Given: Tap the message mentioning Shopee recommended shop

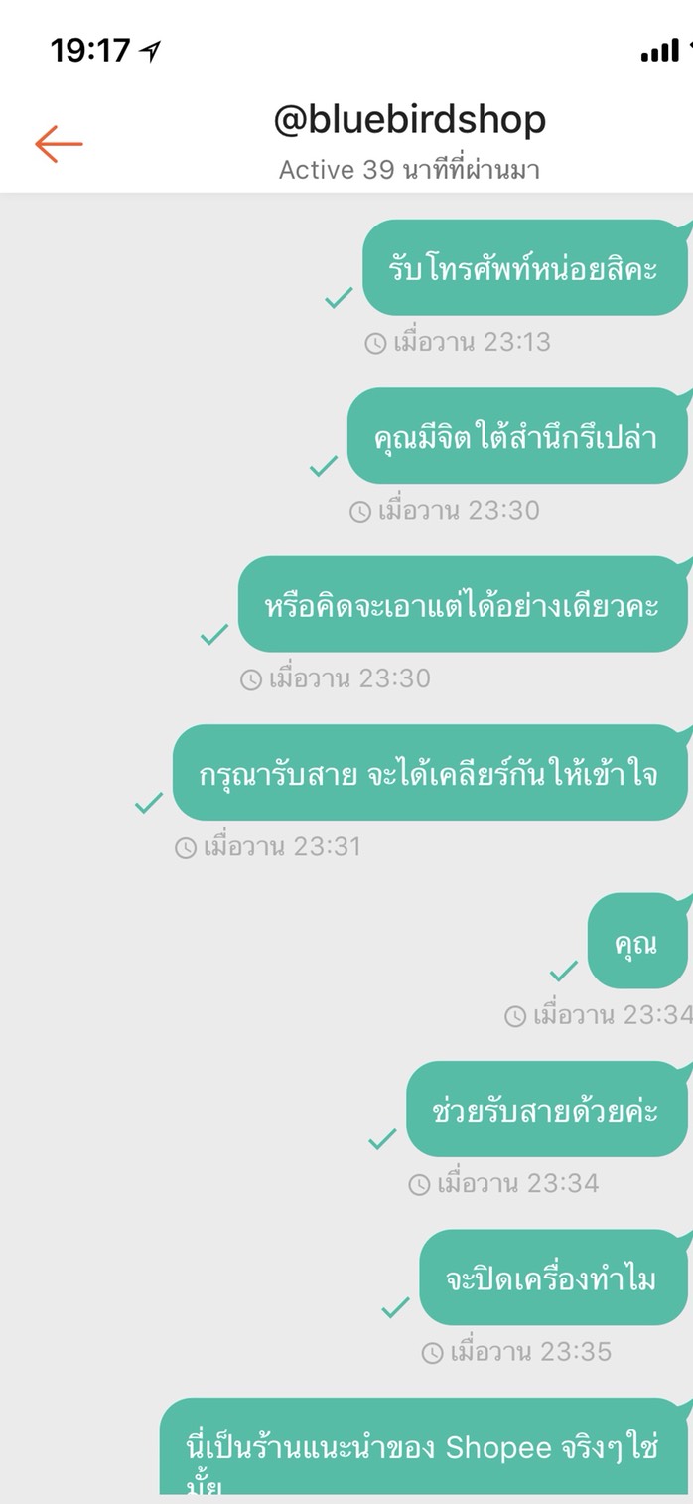Looking at the screenshot, I should pyautogui.click(x=424, y=1450).
